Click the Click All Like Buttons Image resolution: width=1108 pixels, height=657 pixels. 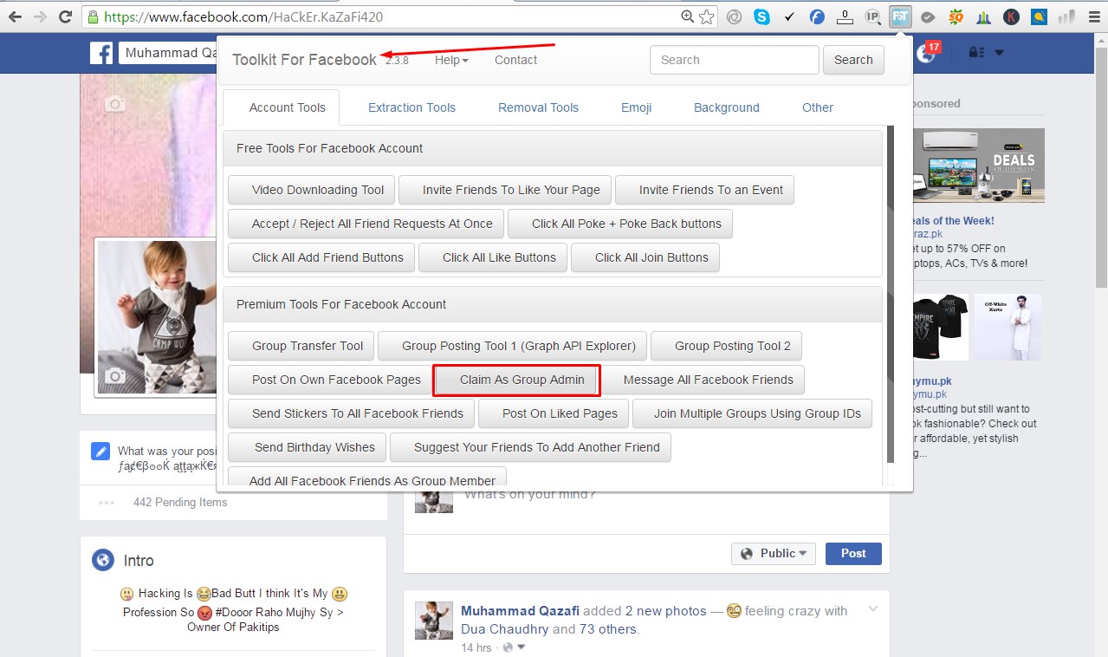(493, 257)
